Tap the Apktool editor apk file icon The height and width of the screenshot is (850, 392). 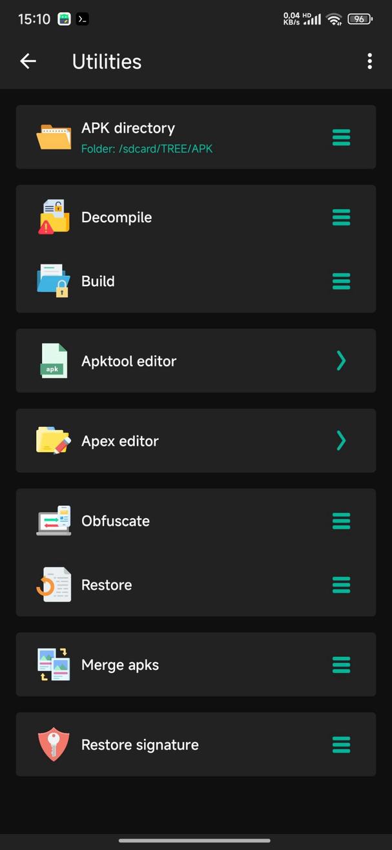tap(54, 360)
